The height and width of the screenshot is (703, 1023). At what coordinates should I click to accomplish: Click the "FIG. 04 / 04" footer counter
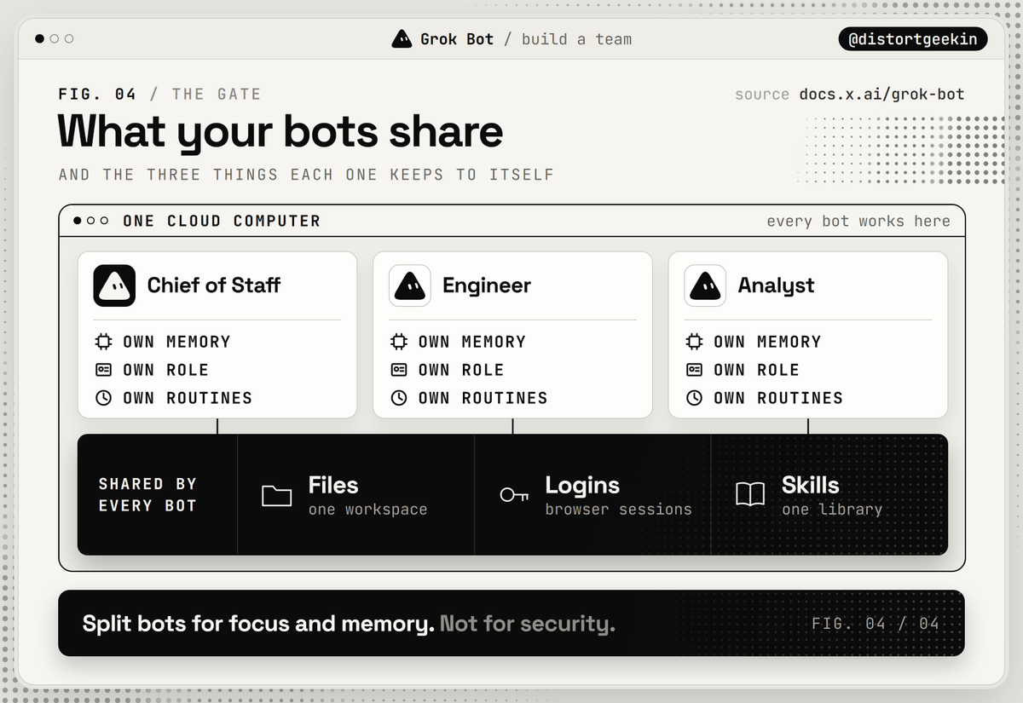pos(876,624)
